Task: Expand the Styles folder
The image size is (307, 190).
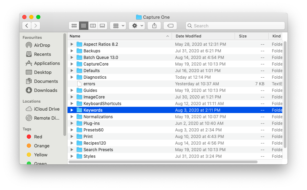Action: tap(72, 156)
